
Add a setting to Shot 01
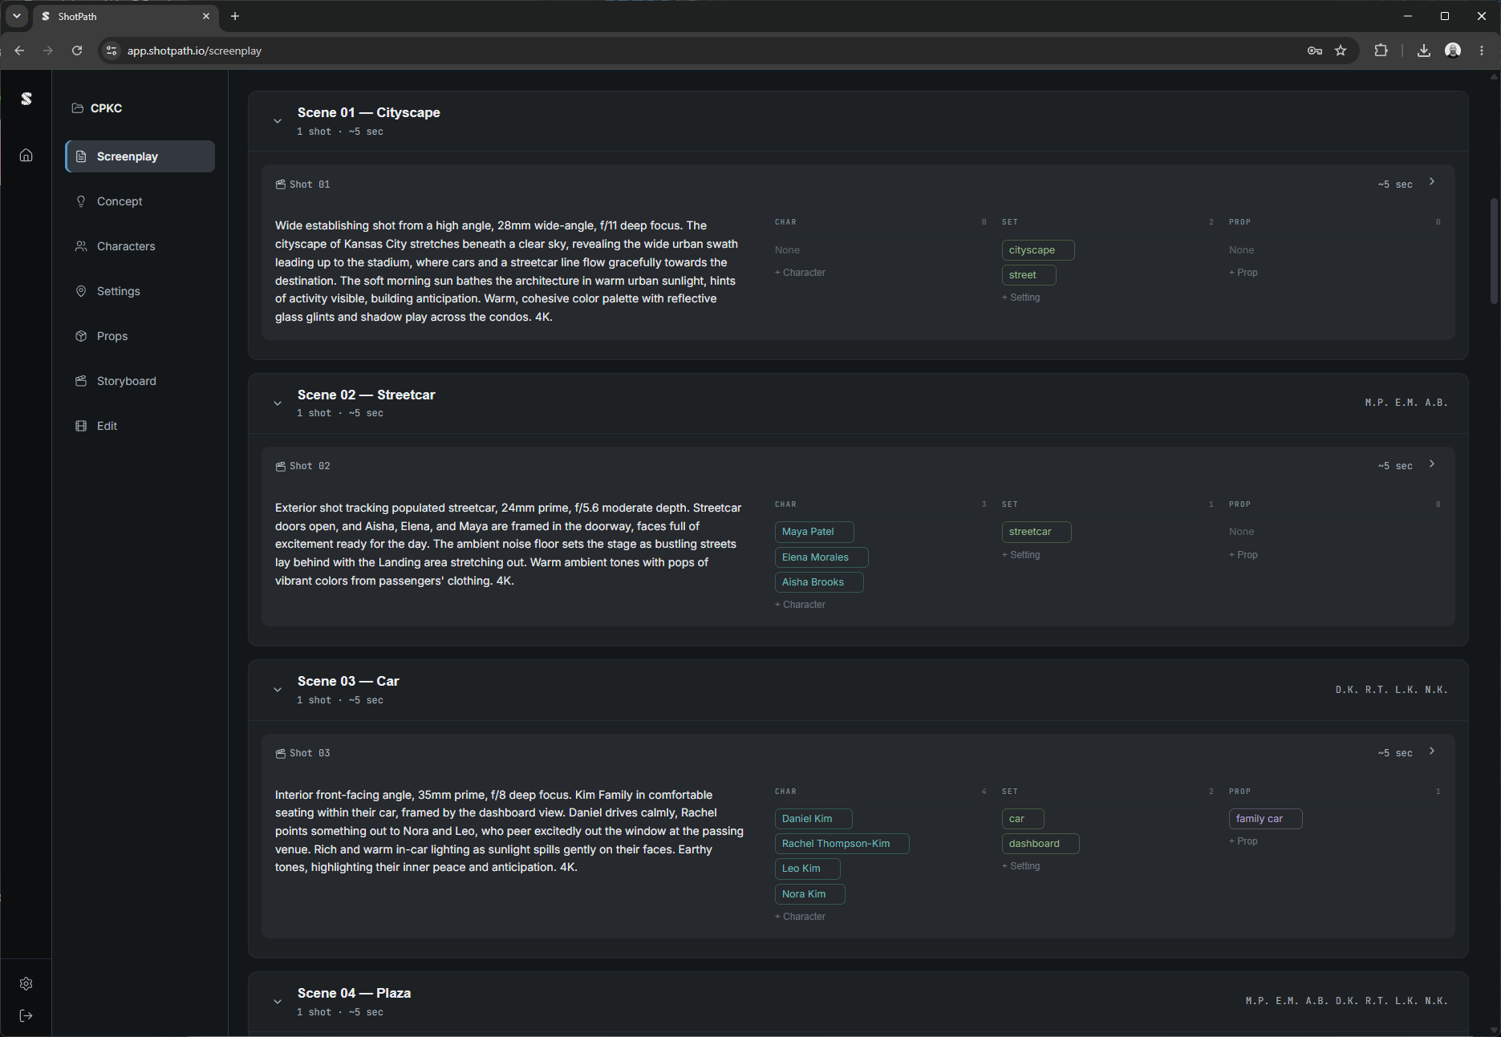pos(1020,298)
